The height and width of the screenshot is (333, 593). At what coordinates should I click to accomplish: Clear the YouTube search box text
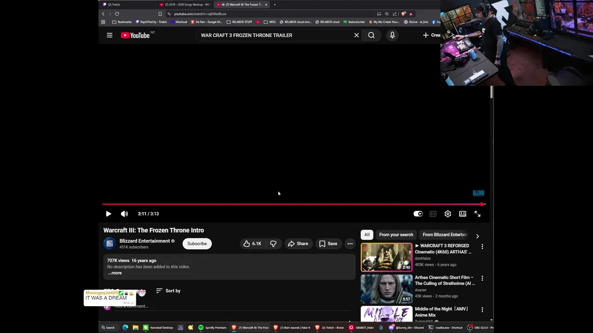[356, 35]
